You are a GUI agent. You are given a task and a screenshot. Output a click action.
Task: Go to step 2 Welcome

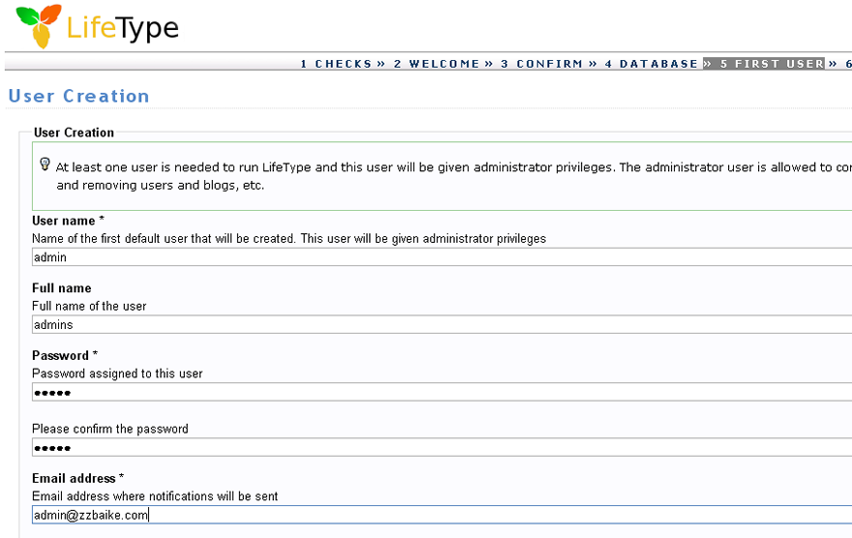click(437, 64)
